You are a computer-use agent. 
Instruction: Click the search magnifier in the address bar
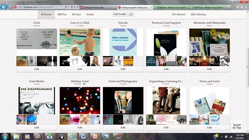tap(66, 7)
